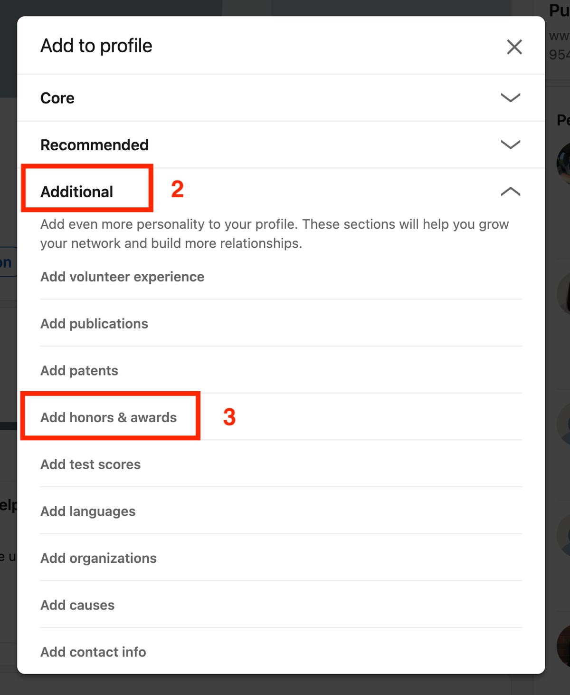
Task: Open Add contact info
Action: point(93,652)
